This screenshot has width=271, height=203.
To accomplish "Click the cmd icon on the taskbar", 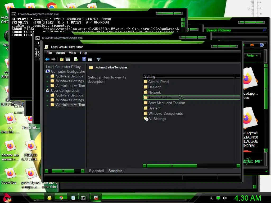I will click(x=83, y=198).
